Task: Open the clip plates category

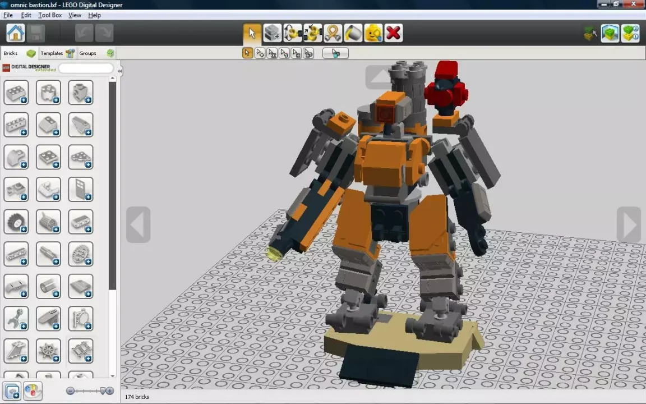Action: (x=16, y=189)
